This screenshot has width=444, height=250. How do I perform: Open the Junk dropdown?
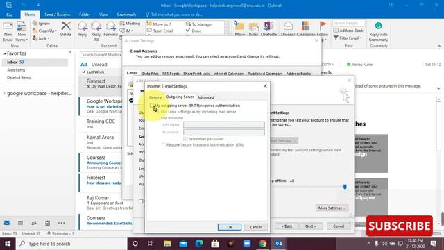pos(41,38)
